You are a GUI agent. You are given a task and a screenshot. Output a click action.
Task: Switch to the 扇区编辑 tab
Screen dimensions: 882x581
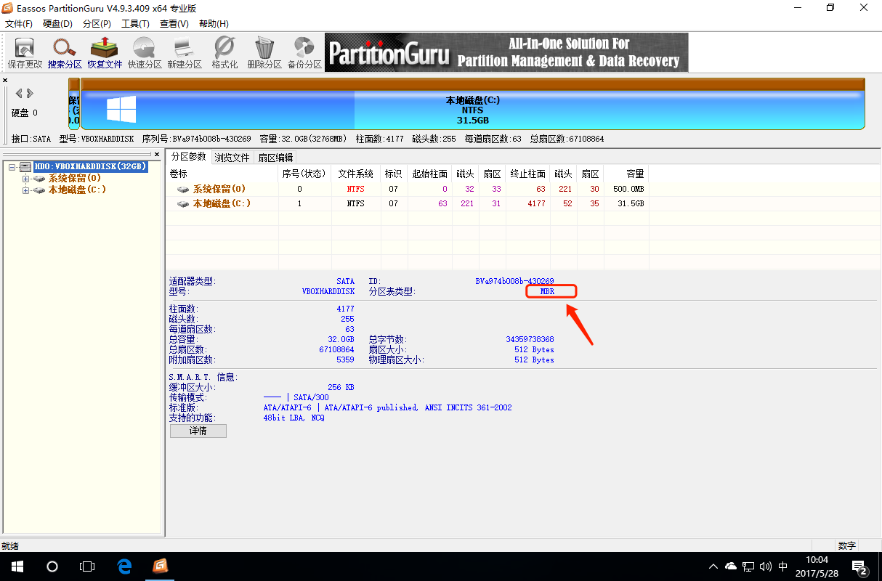click(275, 158)
